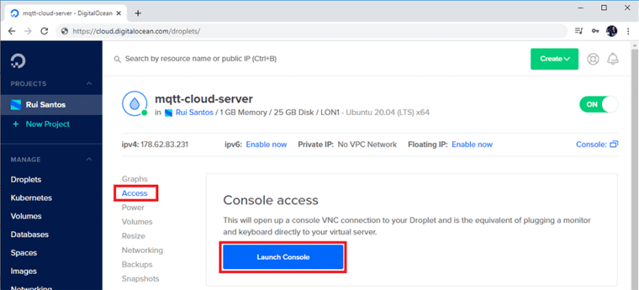Click the Launch Console button

(283, 257)
